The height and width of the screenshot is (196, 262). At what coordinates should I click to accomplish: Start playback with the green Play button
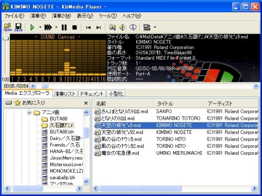(x=32, y=27)
